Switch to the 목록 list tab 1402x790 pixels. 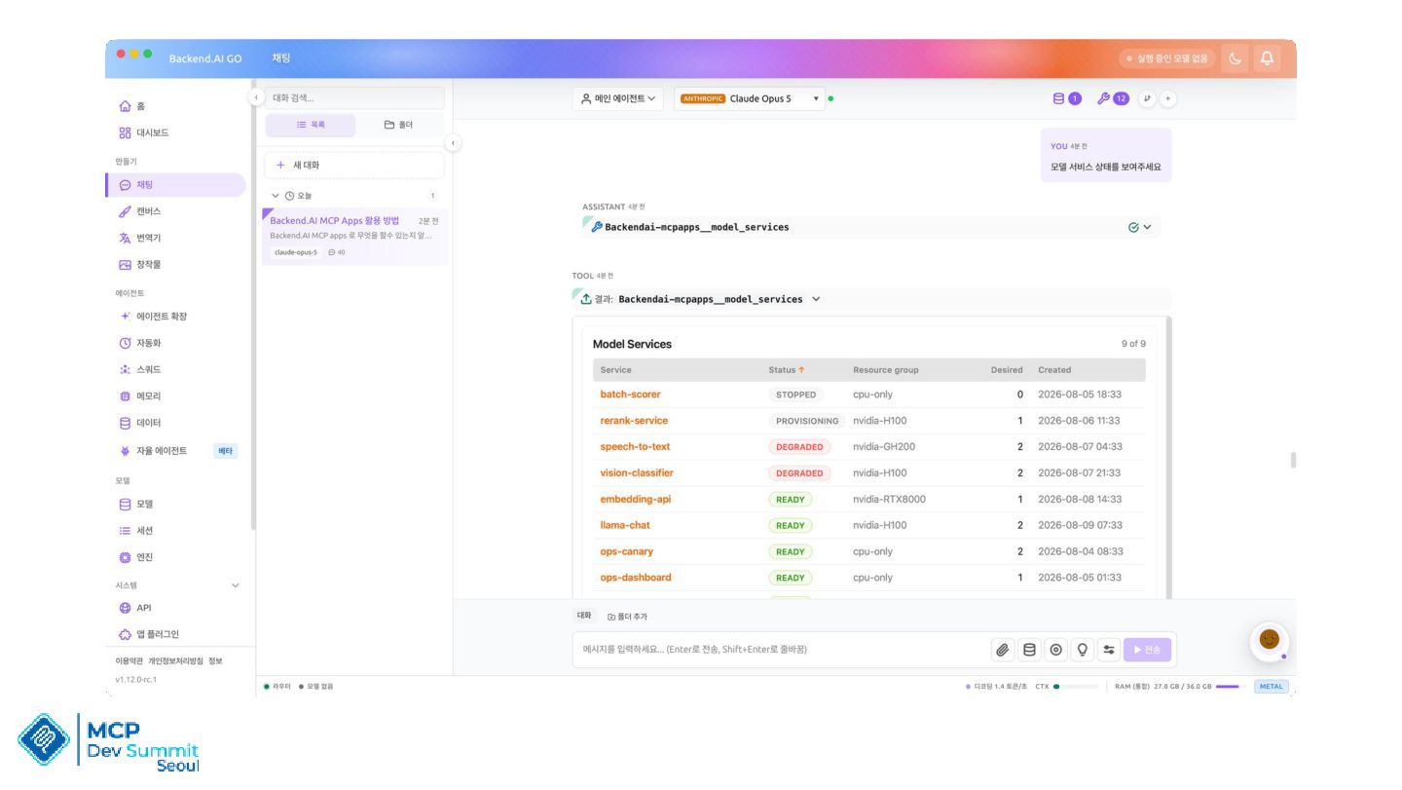coord(311,125)
